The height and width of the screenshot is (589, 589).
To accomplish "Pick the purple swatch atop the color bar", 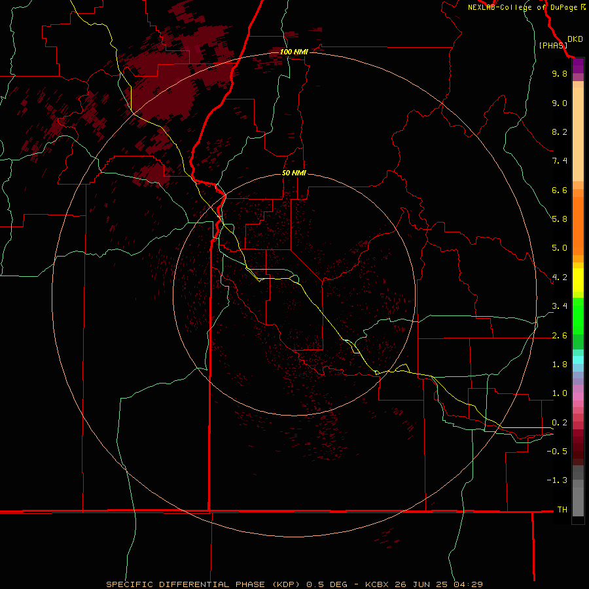I will click(578, 65).
